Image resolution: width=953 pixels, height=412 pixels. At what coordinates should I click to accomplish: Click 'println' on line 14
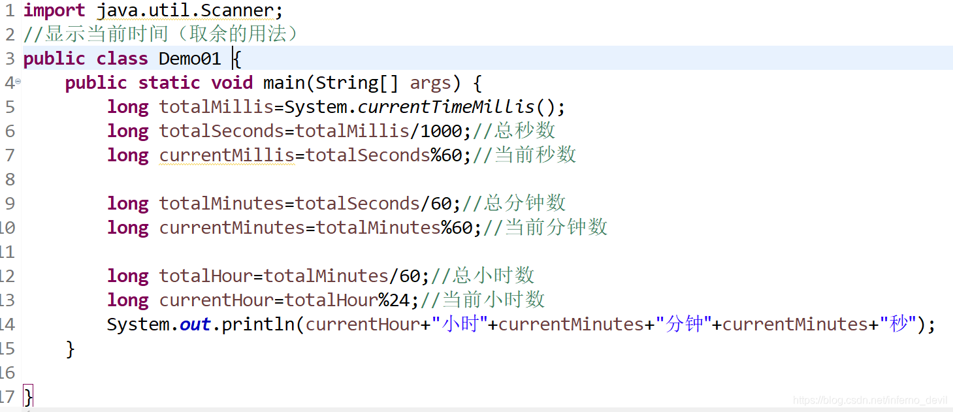point(258,325)
